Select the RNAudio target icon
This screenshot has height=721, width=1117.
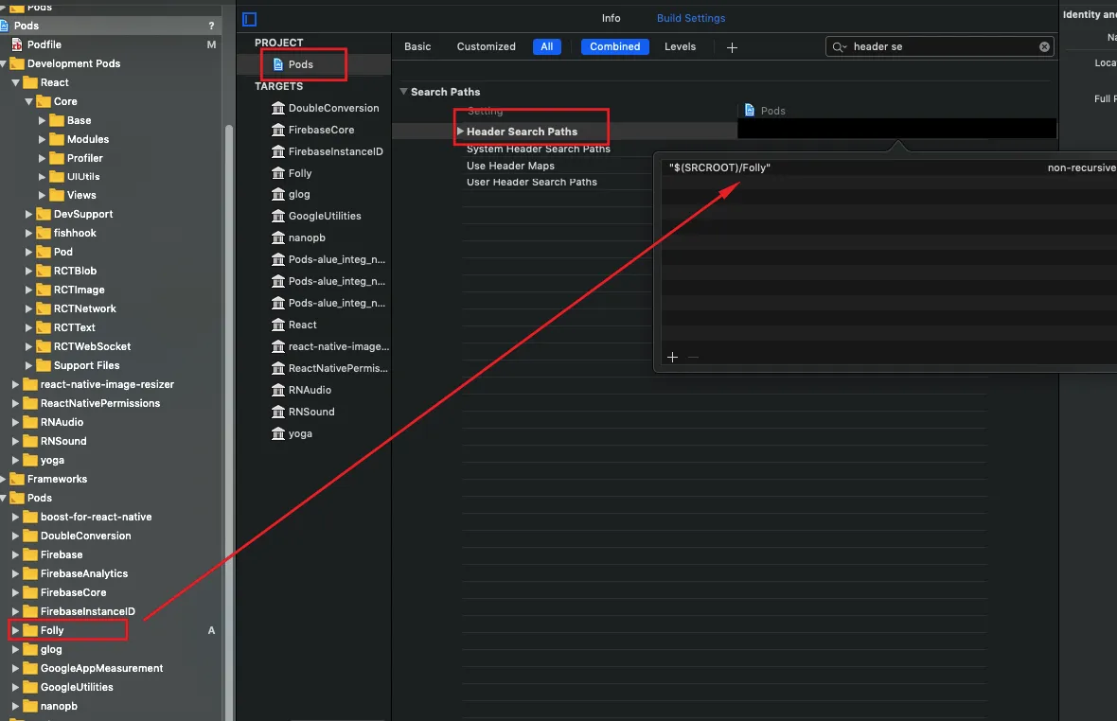click(x=277, y=390)
